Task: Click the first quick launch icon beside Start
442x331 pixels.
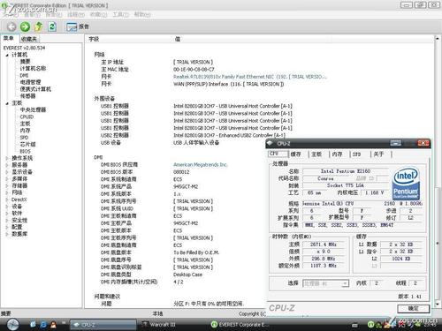Action: (33, 324)
